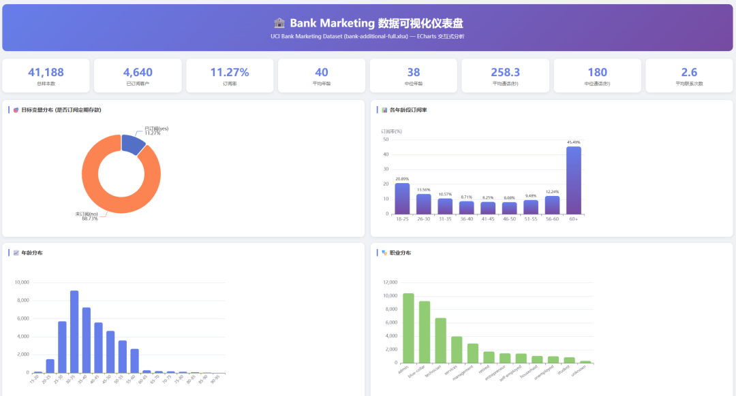The width and height of the screenshot is (736, 396).
Task: Select the 258.3 平均通话 stat card
Action: (506, 76)
